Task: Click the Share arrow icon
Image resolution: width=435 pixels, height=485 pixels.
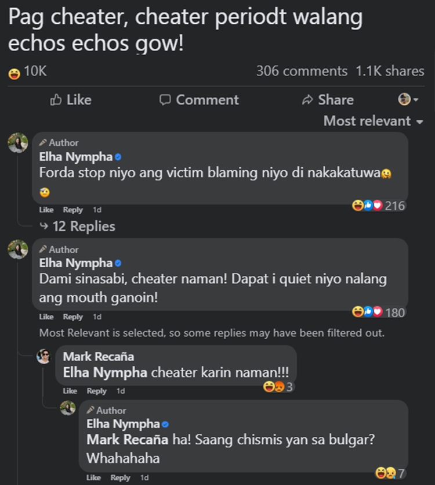Action: point(309,99)
